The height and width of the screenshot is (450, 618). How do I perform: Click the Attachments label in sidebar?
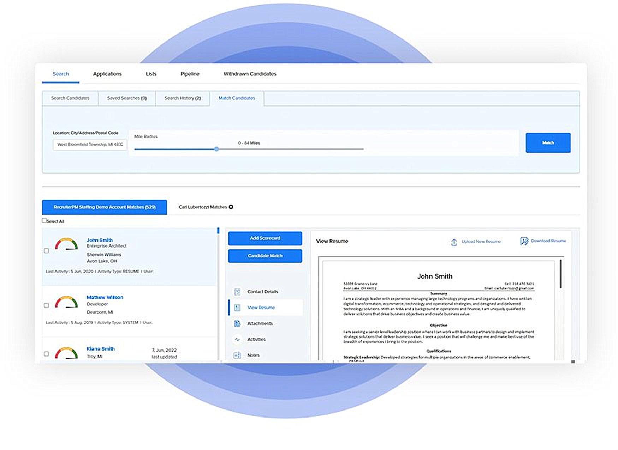(x=260, y=323)
